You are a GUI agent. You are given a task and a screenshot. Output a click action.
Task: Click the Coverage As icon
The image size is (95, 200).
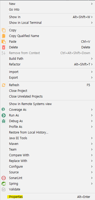coord(4,110)
